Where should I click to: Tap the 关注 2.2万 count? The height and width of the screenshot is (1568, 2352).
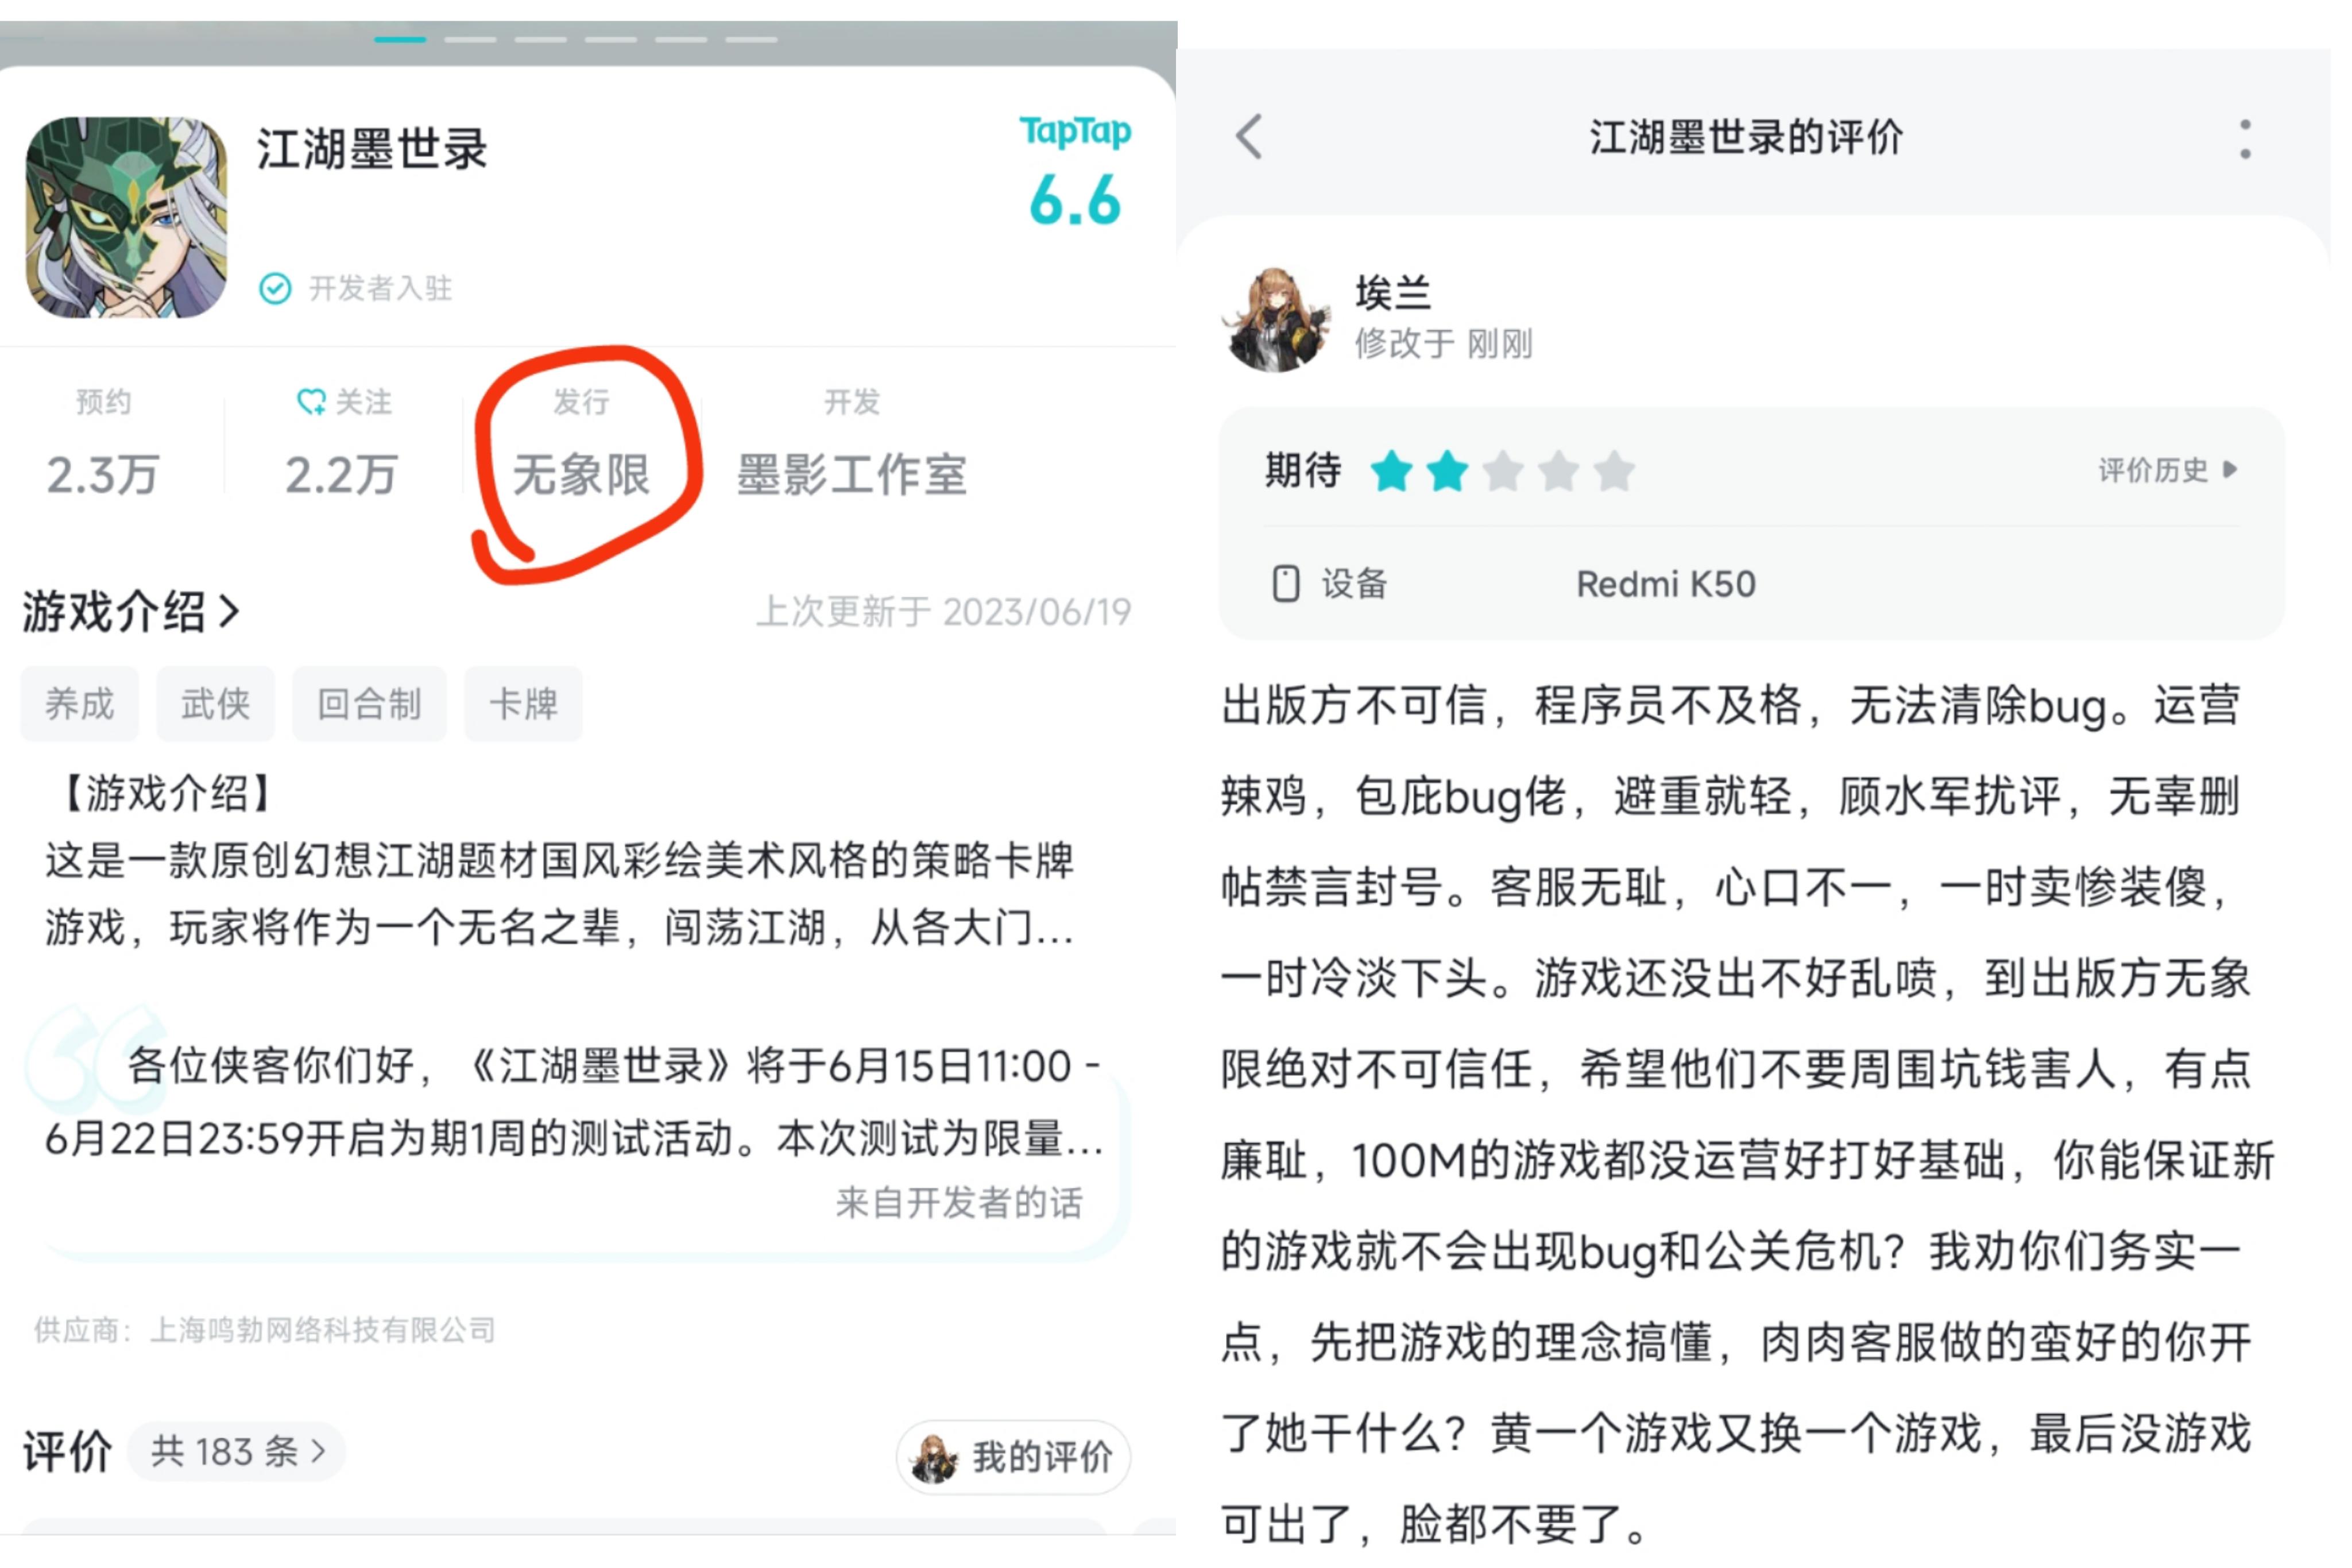click(x=341, y=475)
